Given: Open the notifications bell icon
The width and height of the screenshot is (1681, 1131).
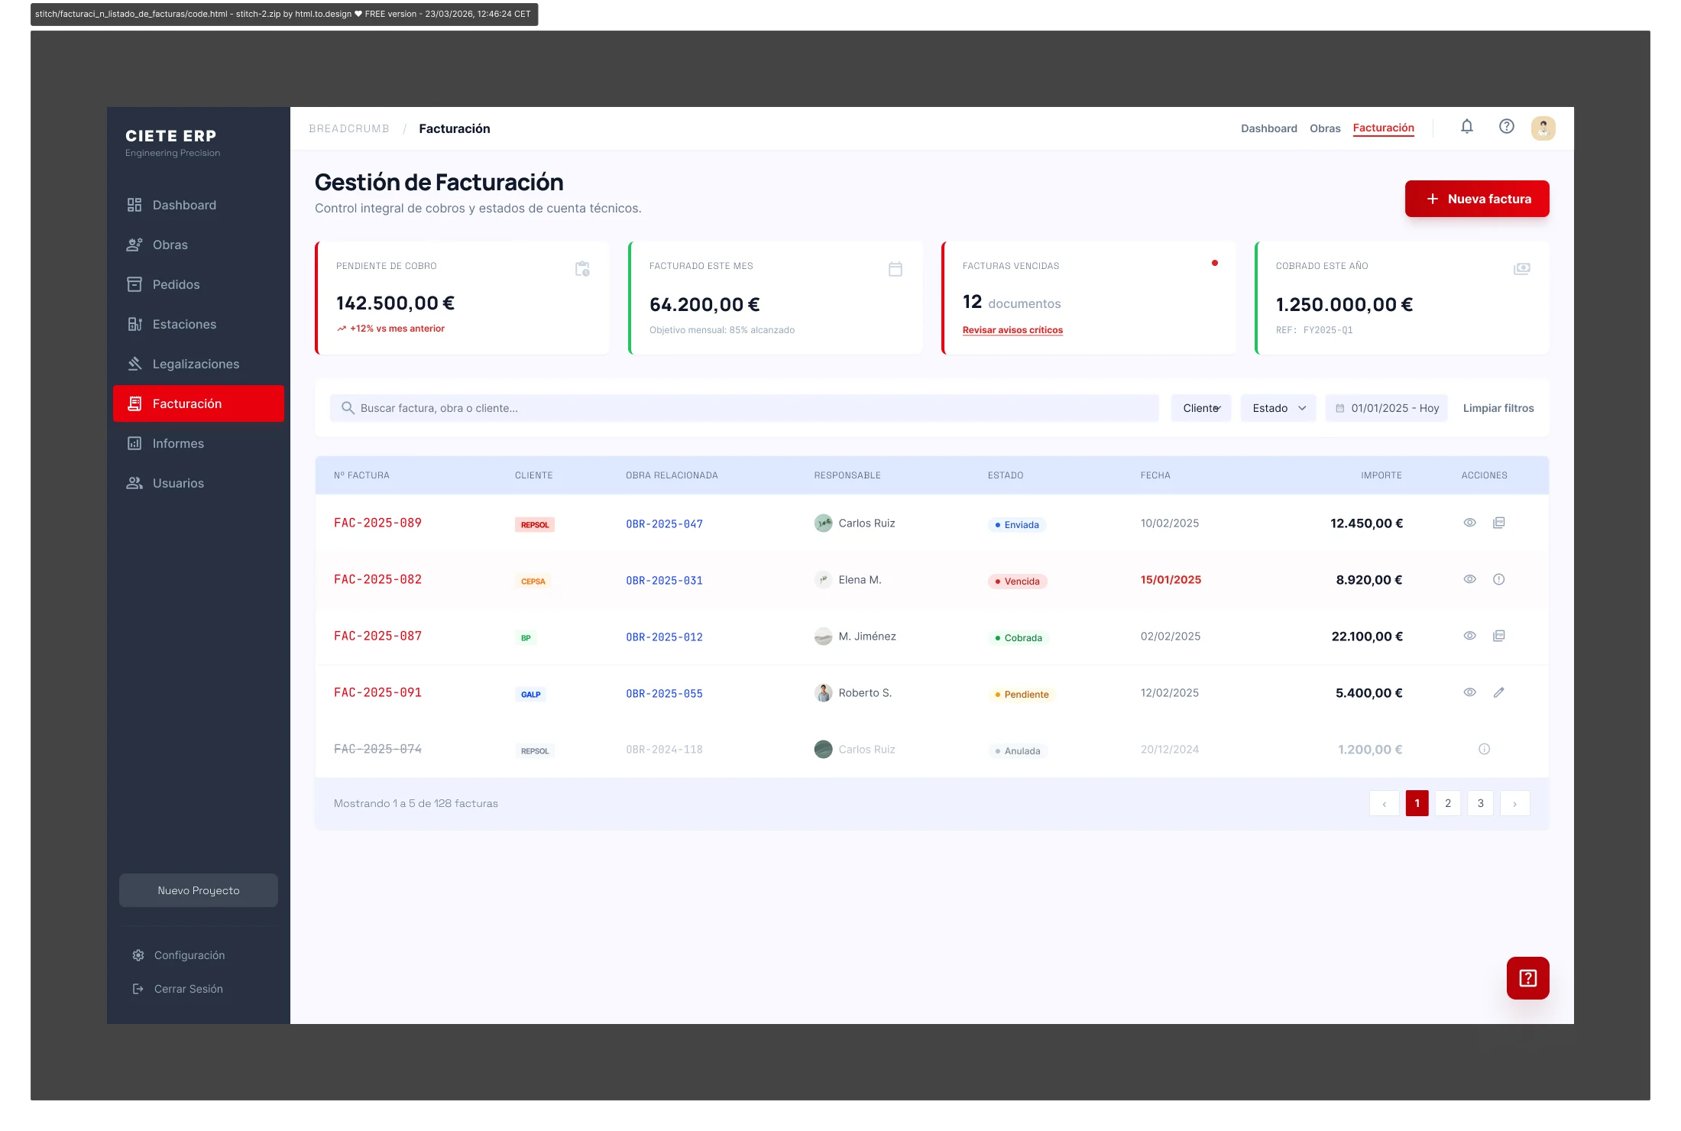Looking at the screenshot, I should [1466, 127].
